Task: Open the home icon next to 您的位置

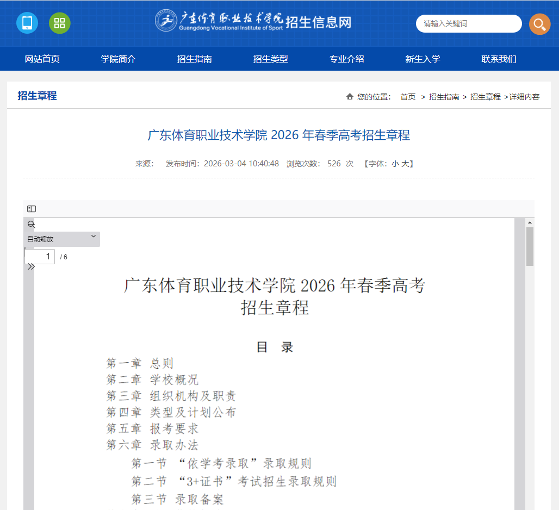Action: pos(349,96)
